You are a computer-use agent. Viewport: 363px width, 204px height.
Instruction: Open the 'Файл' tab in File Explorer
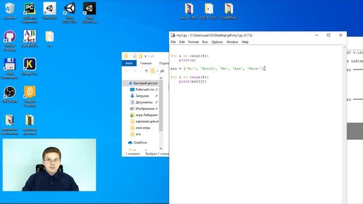coord(129,63)
